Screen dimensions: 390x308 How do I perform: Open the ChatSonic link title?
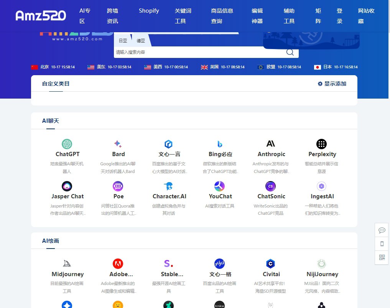272,196
